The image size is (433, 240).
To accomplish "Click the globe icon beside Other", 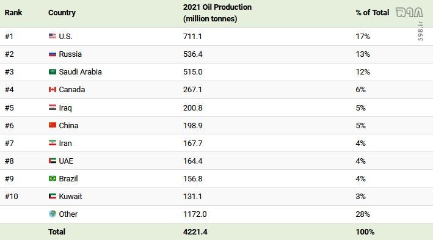I will point(53,214).
